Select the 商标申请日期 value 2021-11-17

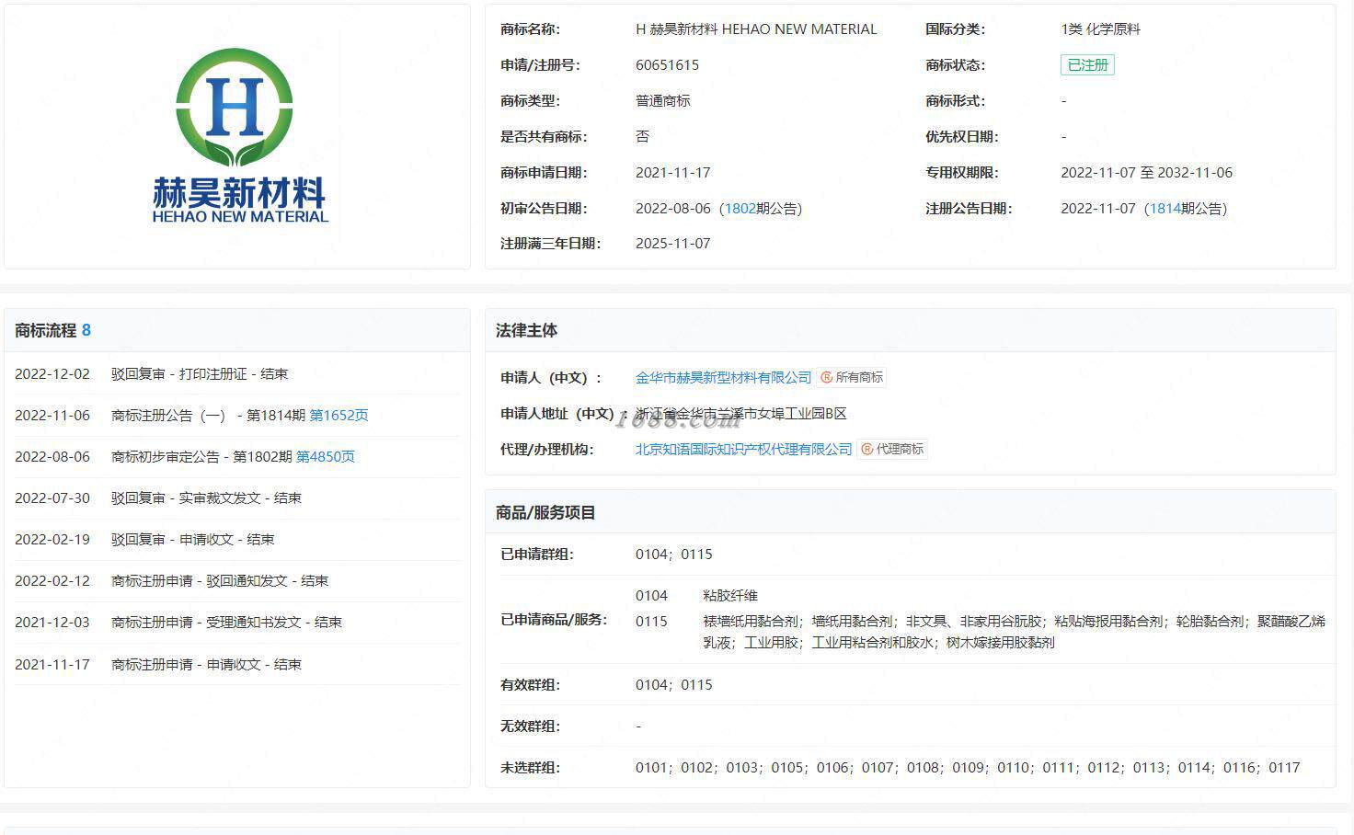tap(672, 173)
